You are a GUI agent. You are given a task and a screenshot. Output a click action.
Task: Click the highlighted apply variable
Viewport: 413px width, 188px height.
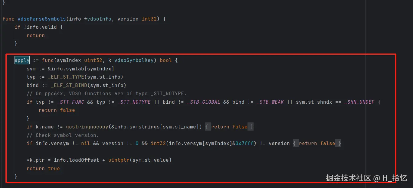(x=22, y=60)
